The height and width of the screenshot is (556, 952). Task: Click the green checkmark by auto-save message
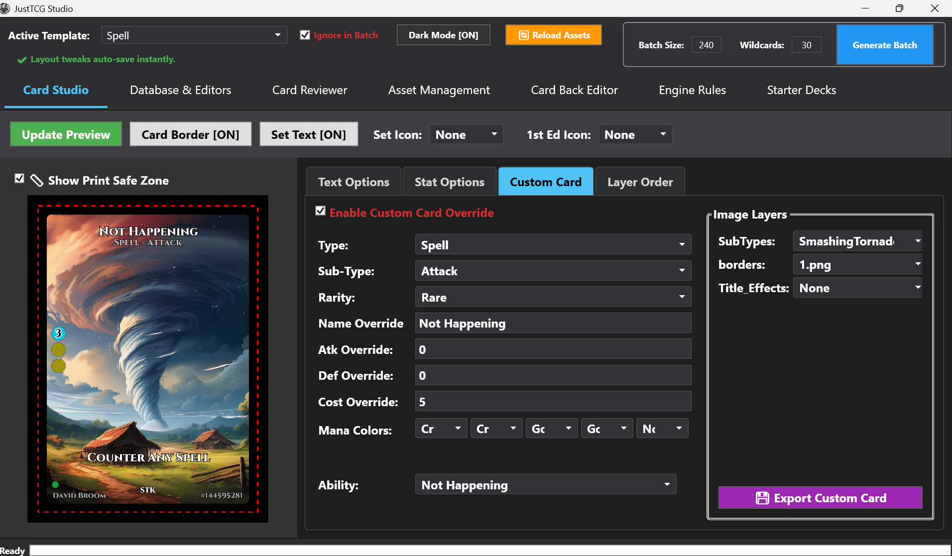tap(21, 60)
